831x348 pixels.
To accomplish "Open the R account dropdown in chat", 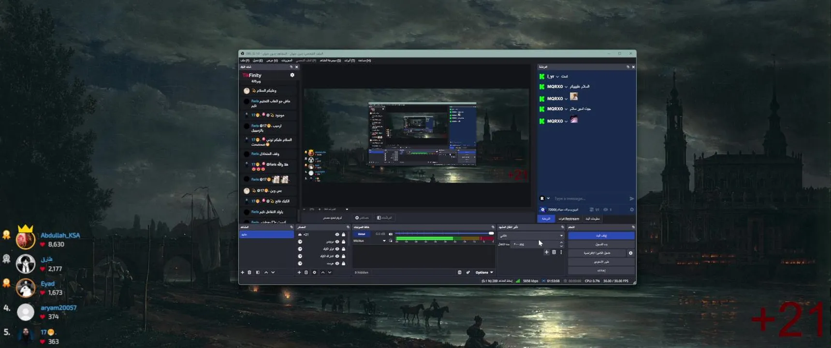I will [x=548, y=199].
